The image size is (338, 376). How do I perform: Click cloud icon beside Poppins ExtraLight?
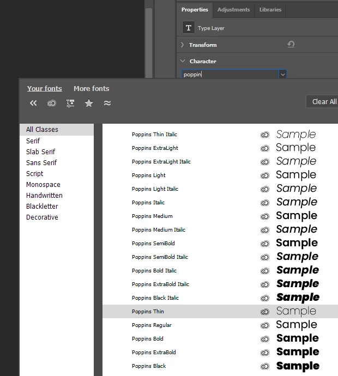[x=265, y=148]
